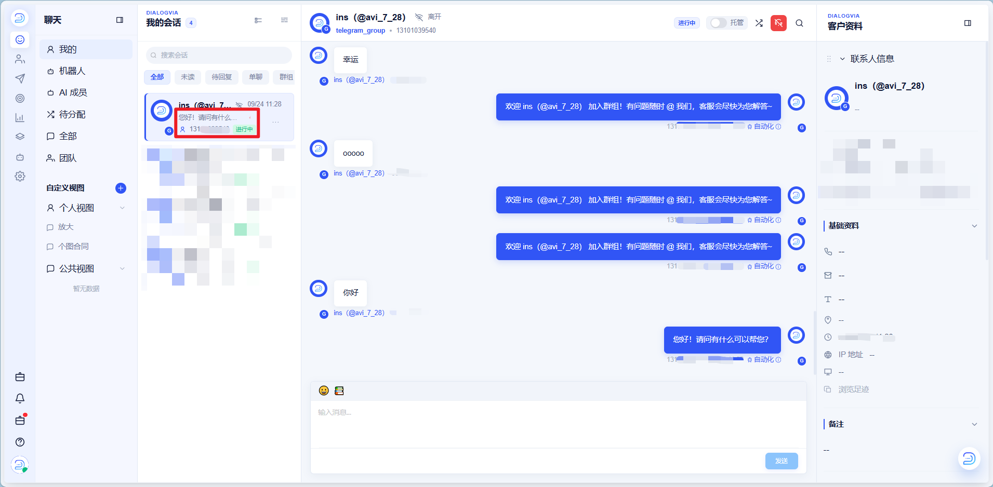Click the floating Dialogvia widget button

pos(969,458)
